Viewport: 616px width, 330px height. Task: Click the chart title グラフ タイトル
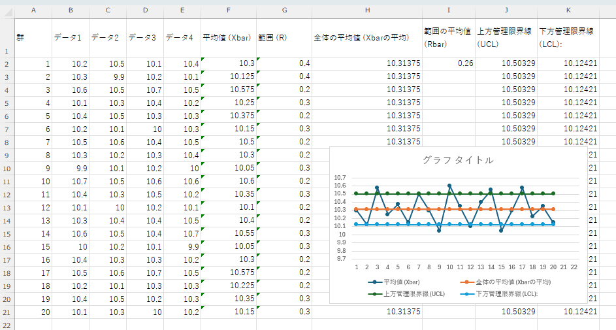tap(458, 160)
